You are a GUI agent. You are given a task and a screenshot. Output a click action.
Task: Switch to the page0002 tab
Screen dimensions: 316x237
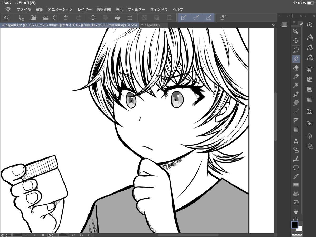[x=152, y=25]
